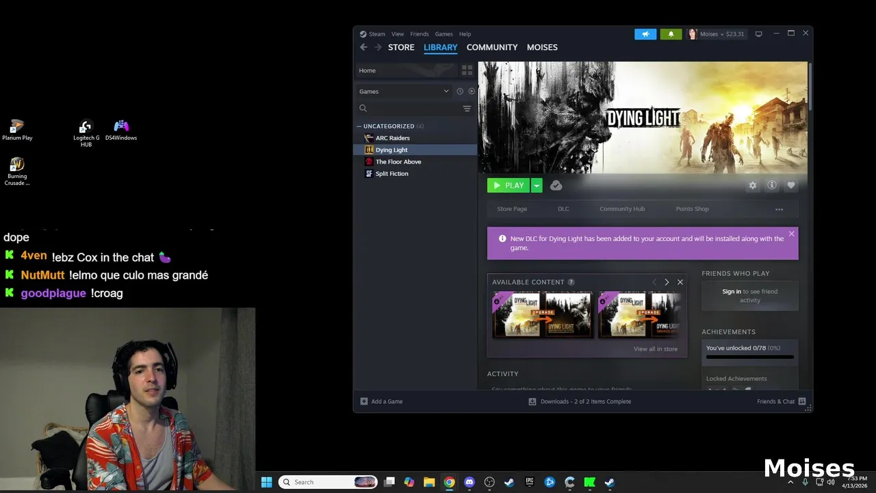
Task: Show only ready to play games icon
Action: pyautogui.click(x=472, y=91)
